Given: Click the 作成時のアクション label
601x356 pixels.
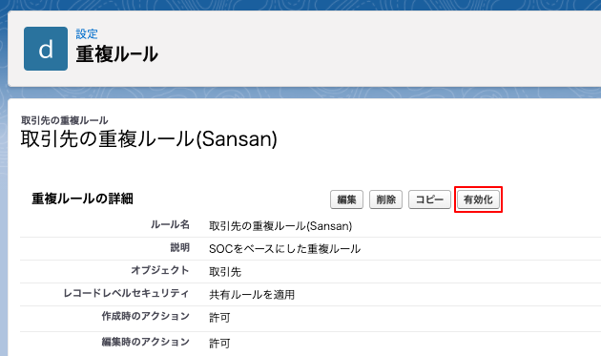Looking at the screenshot, I should [145, 316].
